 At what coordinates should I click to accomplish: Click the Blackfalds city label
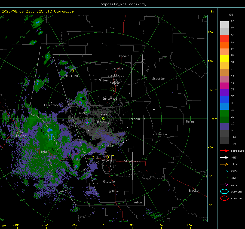click(116, 75)
